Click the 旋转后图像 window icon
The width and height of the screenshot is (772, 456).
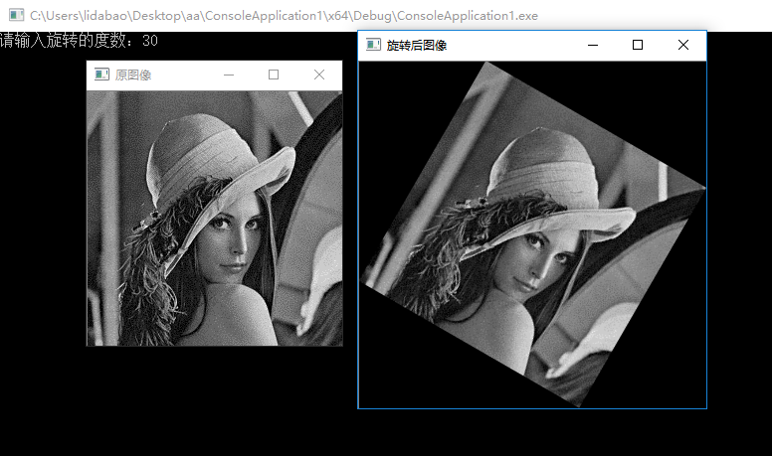coord(374,45)
